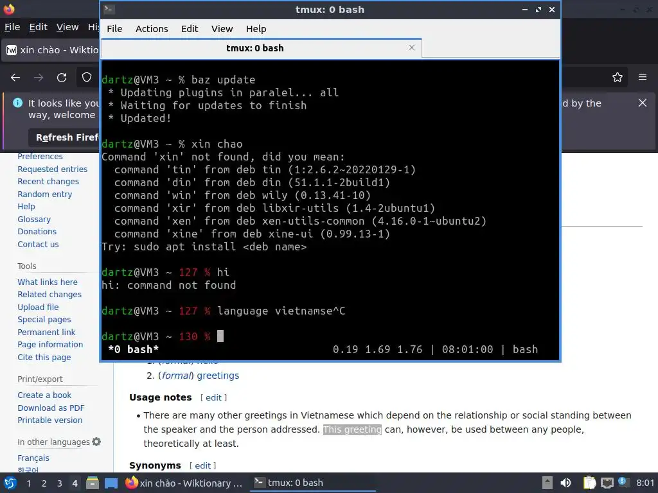Screen dimensions: 658x493
Task: Click the Wiktionary favicon in browser tab
Action: (12, 50)
